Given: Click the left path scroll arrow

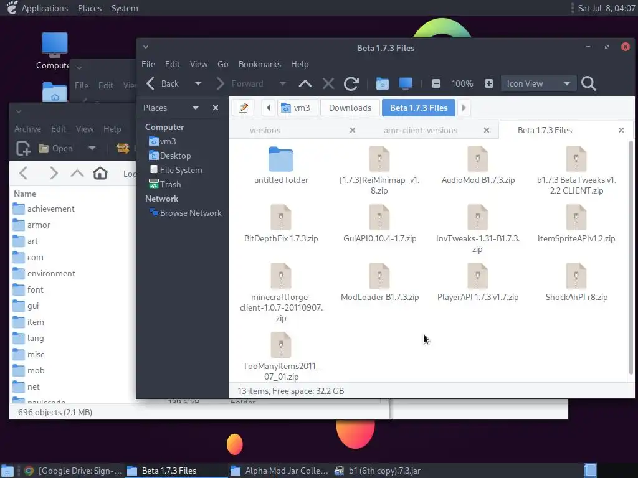Looking at the screenshot, I should (x=269, y=108).
